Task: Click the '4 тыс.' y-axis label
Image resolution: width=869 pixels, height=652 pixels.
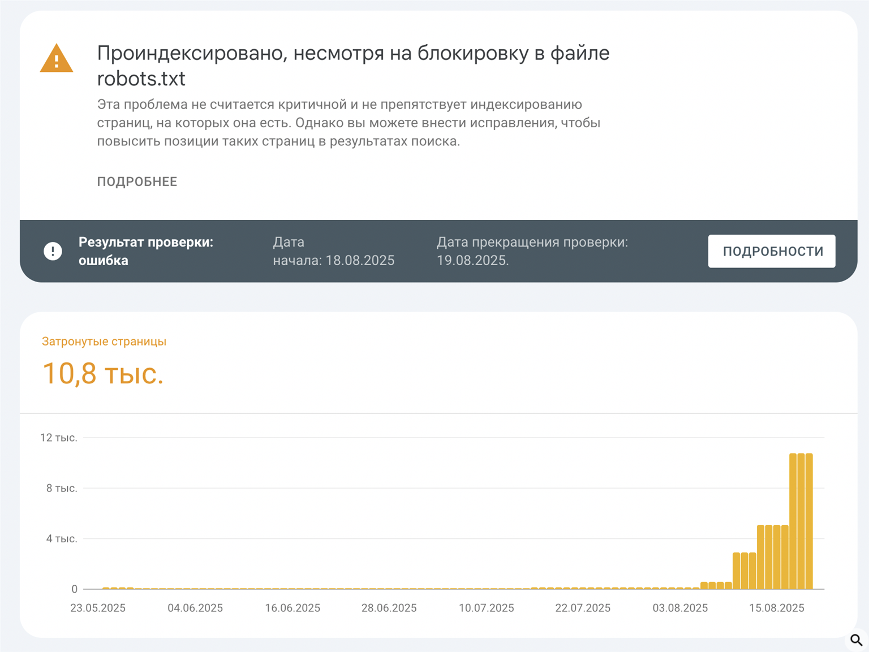Action: (62, 539)
